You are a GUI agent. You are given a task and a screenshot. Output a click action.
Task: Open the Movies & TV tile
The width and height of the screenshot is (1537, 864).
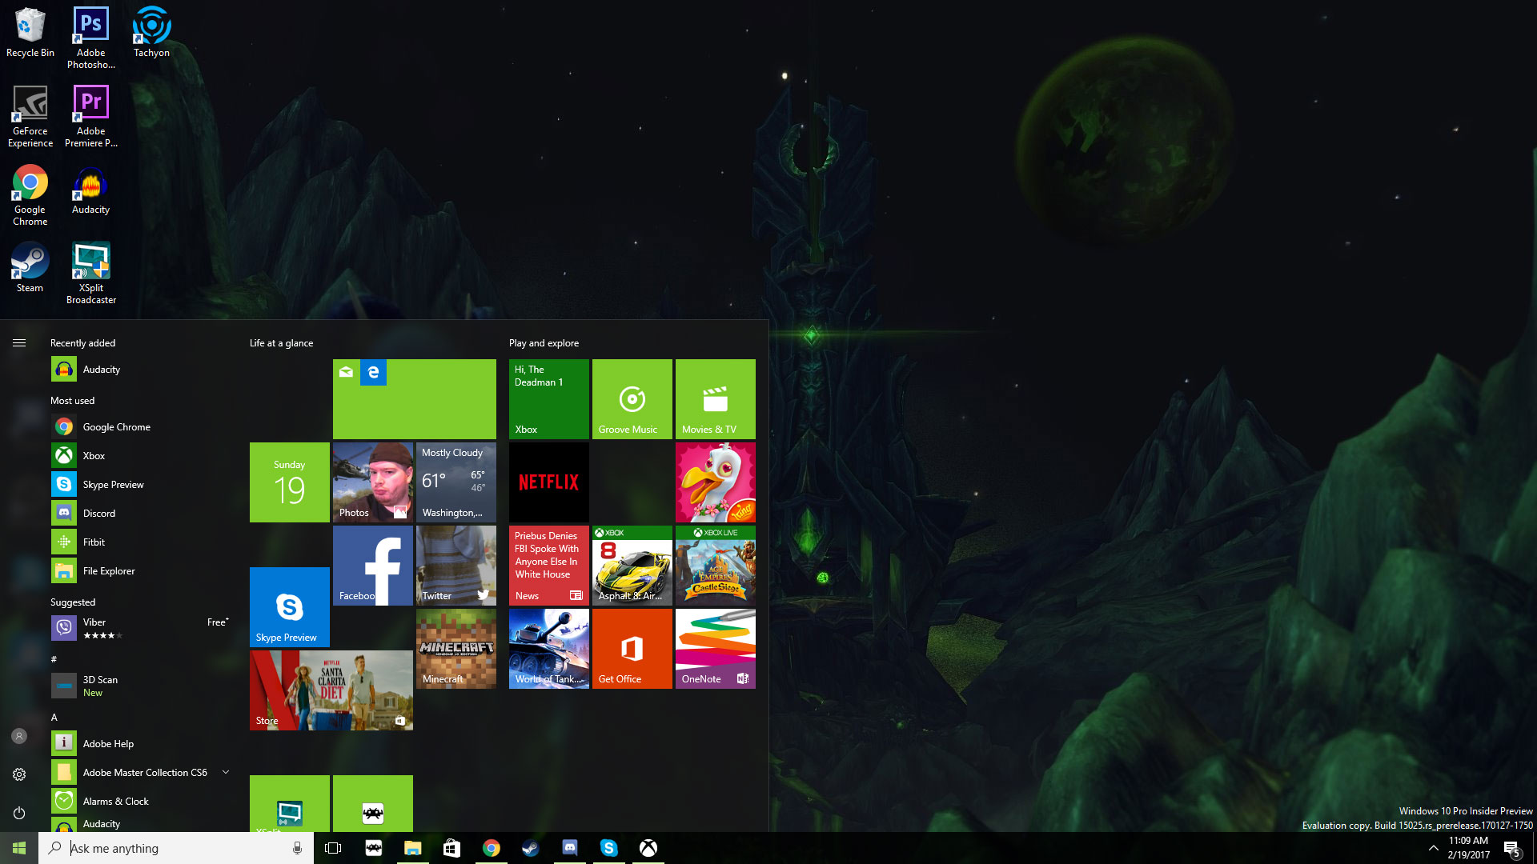click(716, 399)
